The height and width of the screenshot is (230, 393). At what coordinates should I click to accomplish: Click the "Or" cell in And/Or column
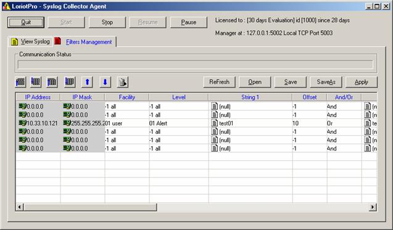point(344,123)
